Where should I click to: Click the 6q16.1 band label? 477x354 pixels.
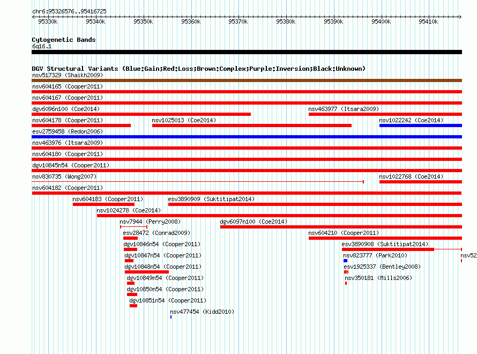(x=42, y=46)
